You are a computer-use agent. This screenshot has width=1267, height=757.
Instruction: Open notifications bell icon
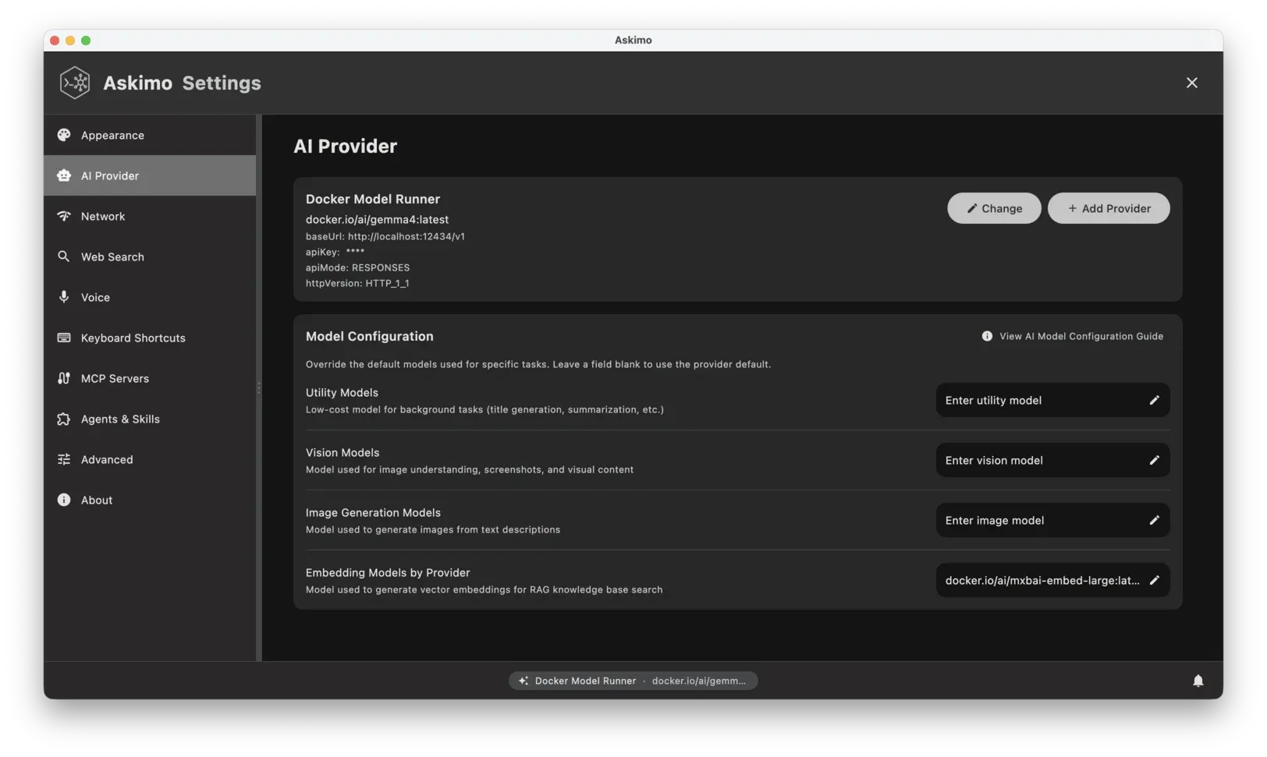(x=1198, y=681)
